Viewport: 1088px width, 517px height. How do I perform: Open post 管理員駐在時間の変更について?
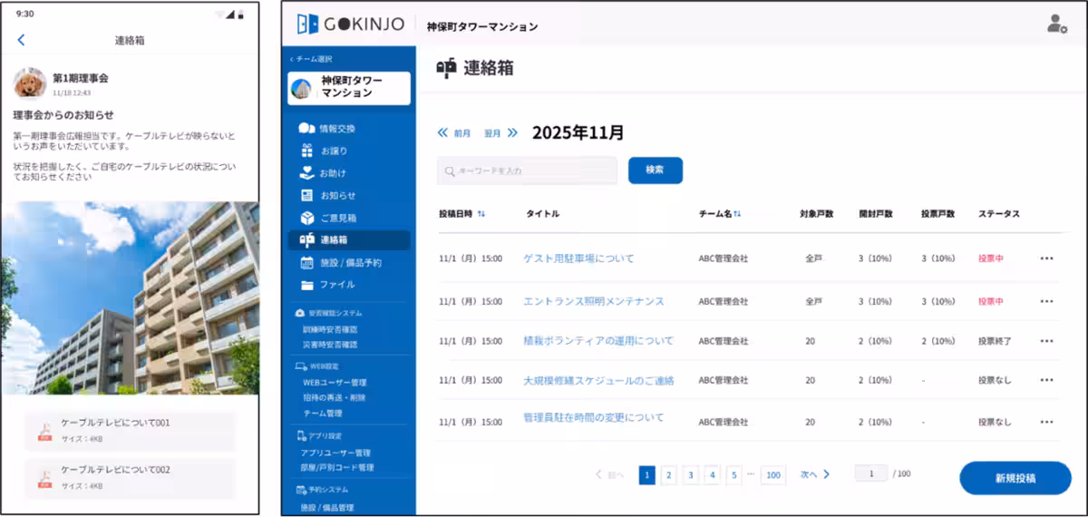594,418
